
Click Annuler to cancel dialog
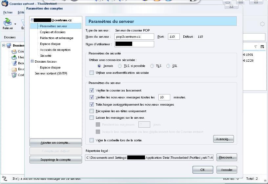click(227, 170)
